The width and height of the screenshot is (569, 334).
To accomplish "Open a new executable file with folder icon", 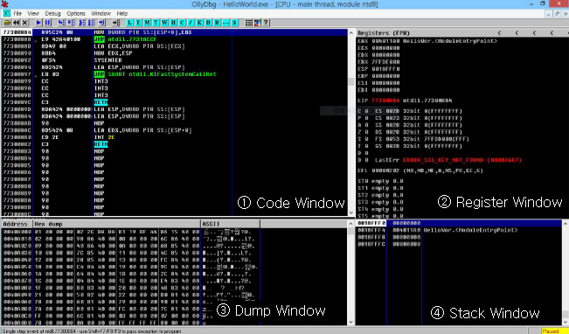I will click(x=7, y=23).
